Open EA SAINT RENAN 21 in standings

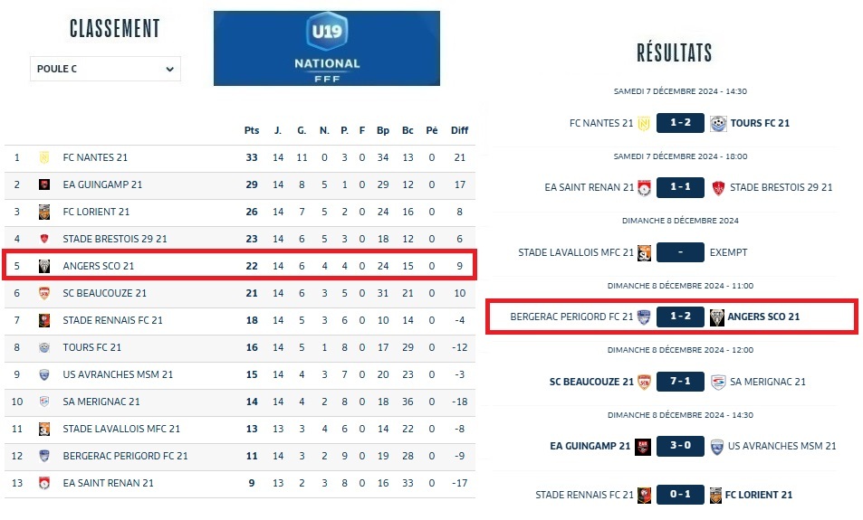108,483
